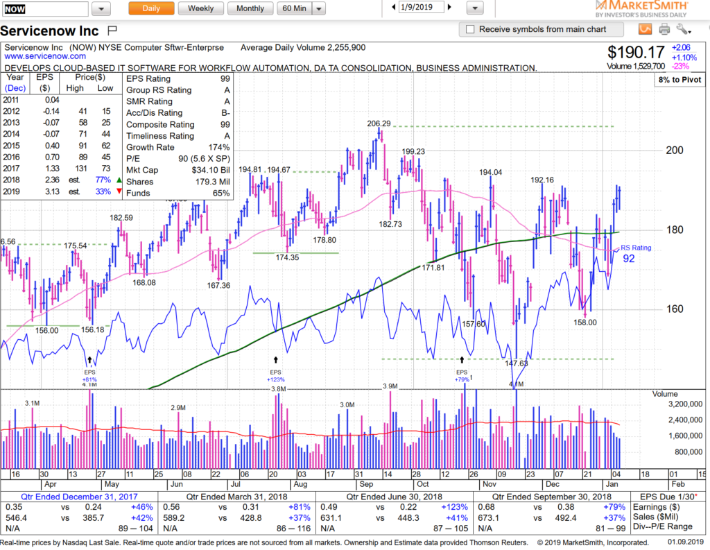The width and height of the screenshot is (710, 550).
Task: Click the 206.29 price high label
Action: click(x=379, y=123)
